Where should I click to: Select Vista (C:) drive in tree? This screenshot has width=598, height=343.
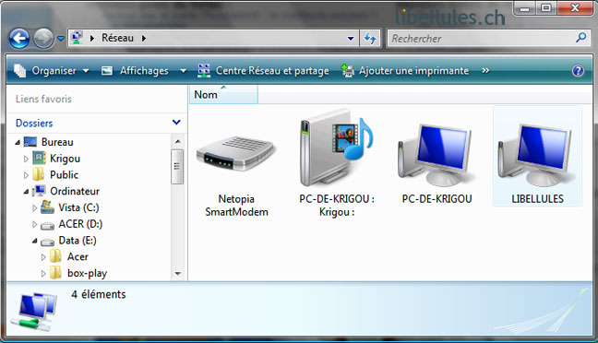tap(78, 207)
